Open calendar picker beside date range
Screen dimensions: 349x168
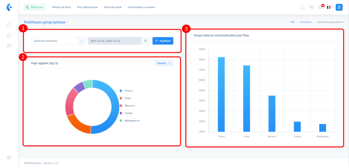pos(146,41)
